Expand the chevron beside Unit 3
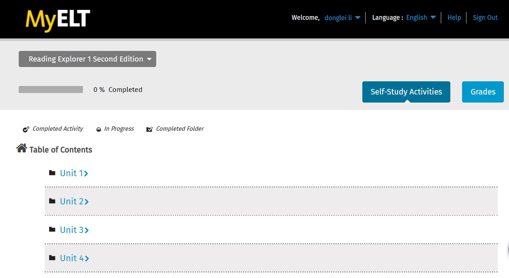The height and width of the screenshot is (278, 509). click(87, 230)
